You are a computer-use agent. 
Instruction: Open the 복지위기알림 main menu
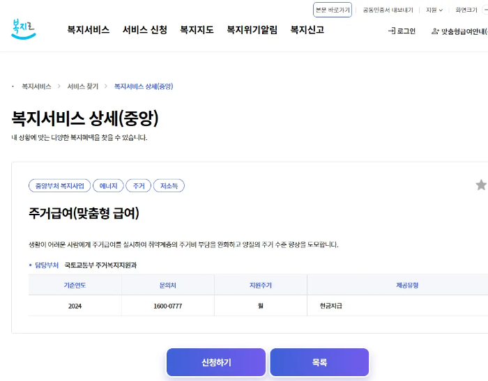tap(252, 30)
